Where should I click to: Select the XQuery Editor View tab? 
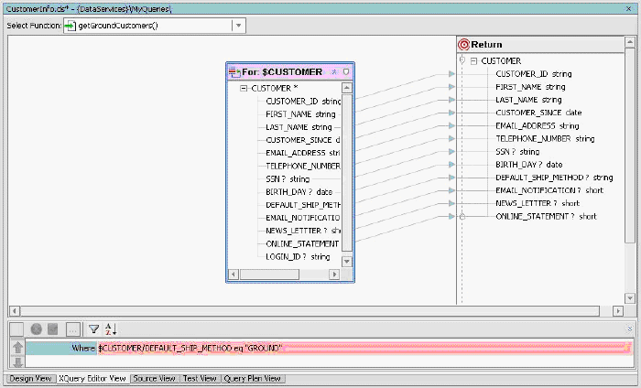pyautogui.click(x=92, y=379)
